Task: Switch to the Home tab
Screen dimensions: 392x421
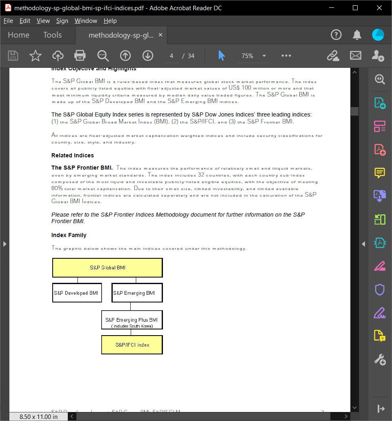Action: [x=18, y=35]
